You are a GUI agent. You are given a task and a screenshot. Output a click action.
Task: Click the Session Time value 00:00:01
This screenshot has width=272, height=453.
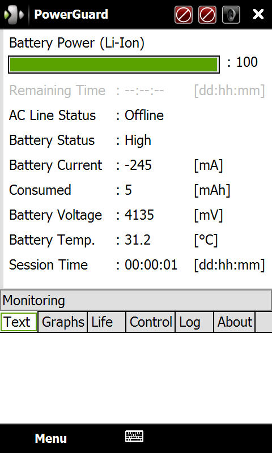151,264
